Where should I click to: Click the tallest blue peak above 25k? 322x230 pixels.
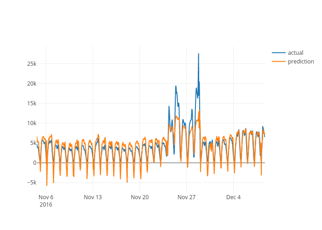click(x=199, y=54)
